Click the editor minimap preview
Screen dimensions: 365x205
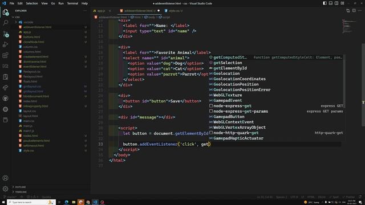349,26
